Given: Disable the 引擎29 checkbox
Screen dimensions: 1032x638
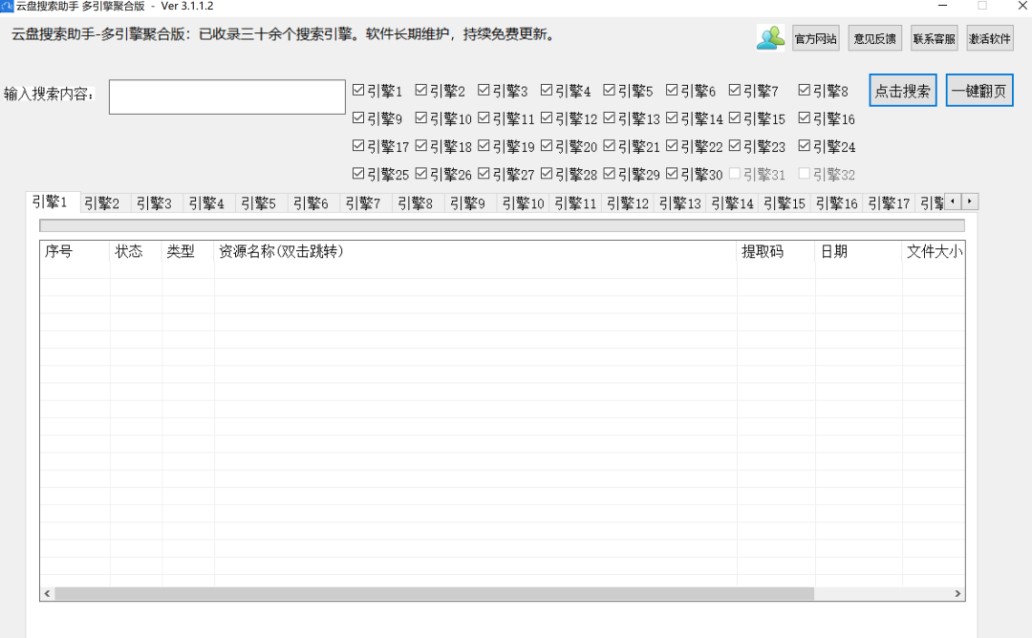Looking at the screenshot, I should (610, 174).
